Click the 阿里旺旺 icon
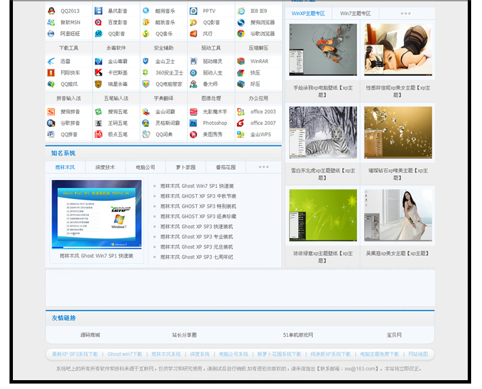The height and width of the screenshot is (389, 482). (x=52, y=34)
